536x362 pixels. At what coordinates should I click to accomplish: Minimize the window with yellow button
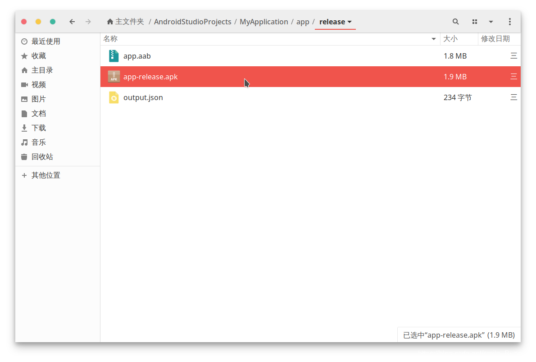[38, 22]
